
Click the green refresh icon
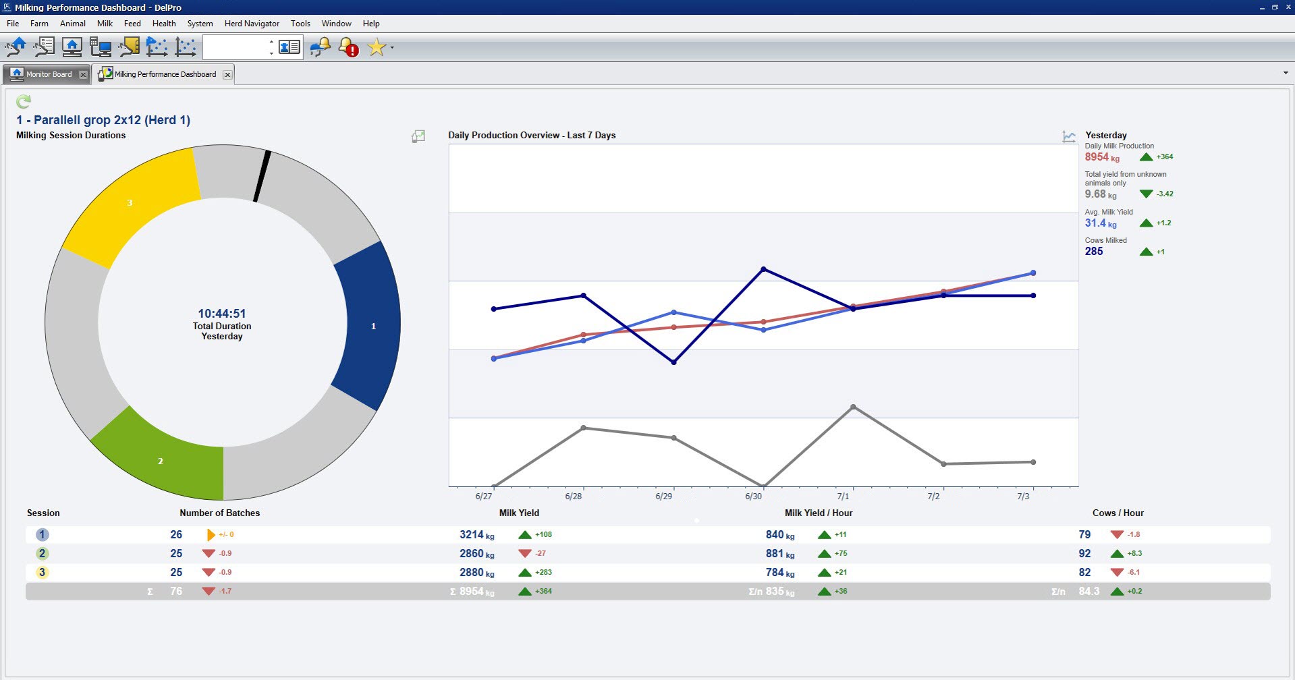(x=24, y=101)
